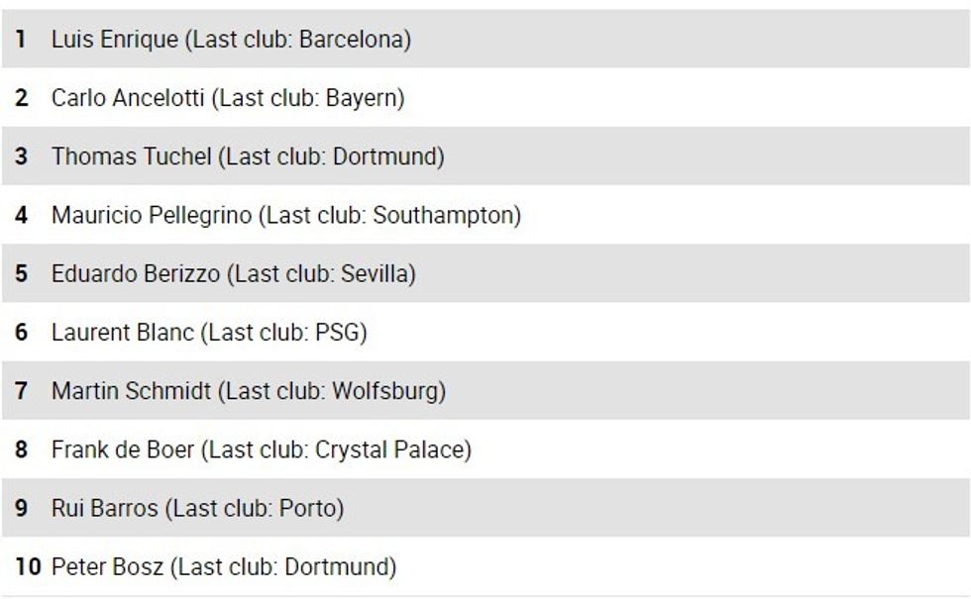Click the Martin Schmidt row text
This screenshot has width=971, height=599.
click(x=249, y=391)
